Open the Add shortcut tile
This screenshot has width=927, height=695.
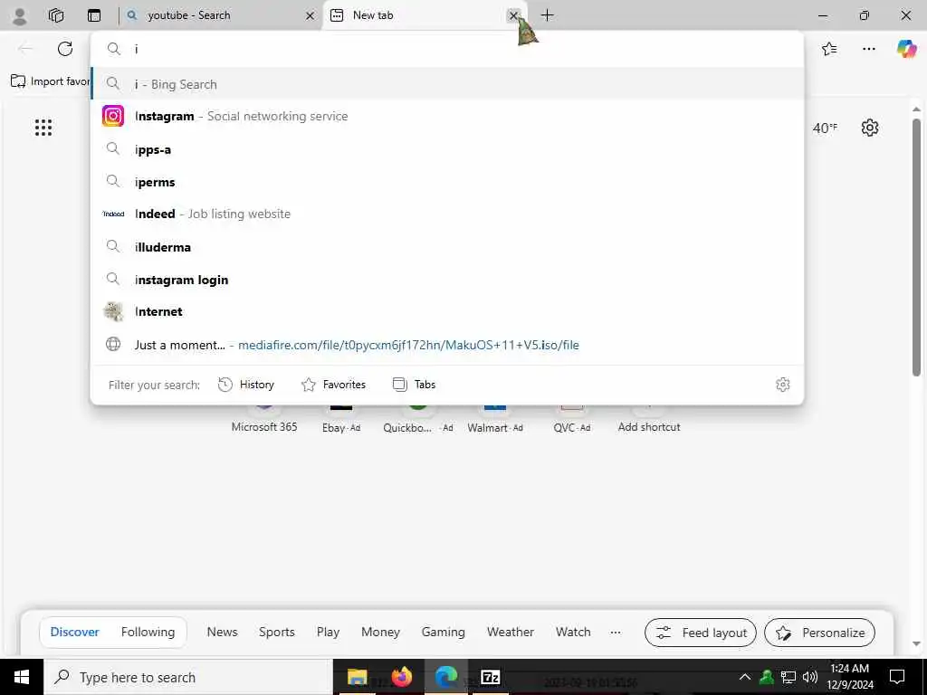[649, 418]
